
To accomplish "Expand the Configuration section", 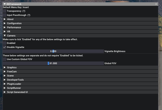I will [80, 23].
